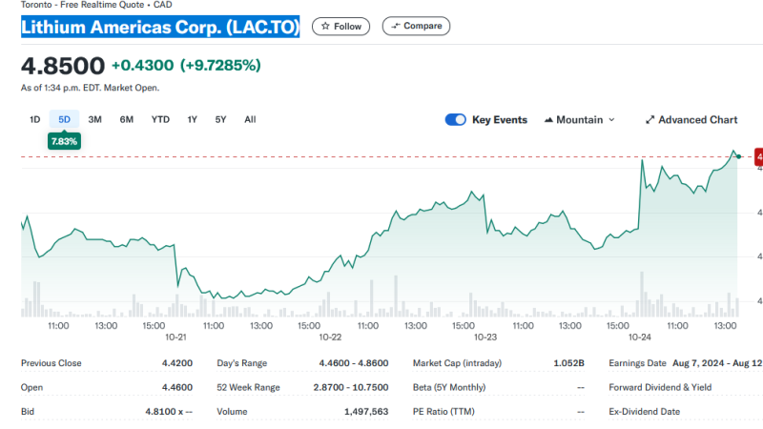The width and height of the screenshot is (763, 429).
Task: Click the expand arrows icon beside Advanced Chart
Action: (650, 120)
